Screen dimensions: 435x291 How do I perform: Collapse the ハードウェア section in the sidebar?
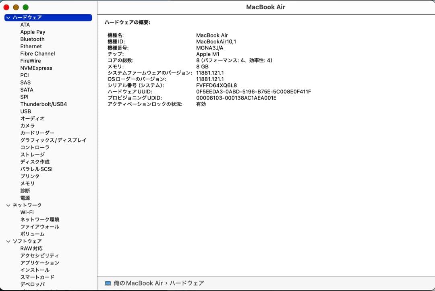8,17
